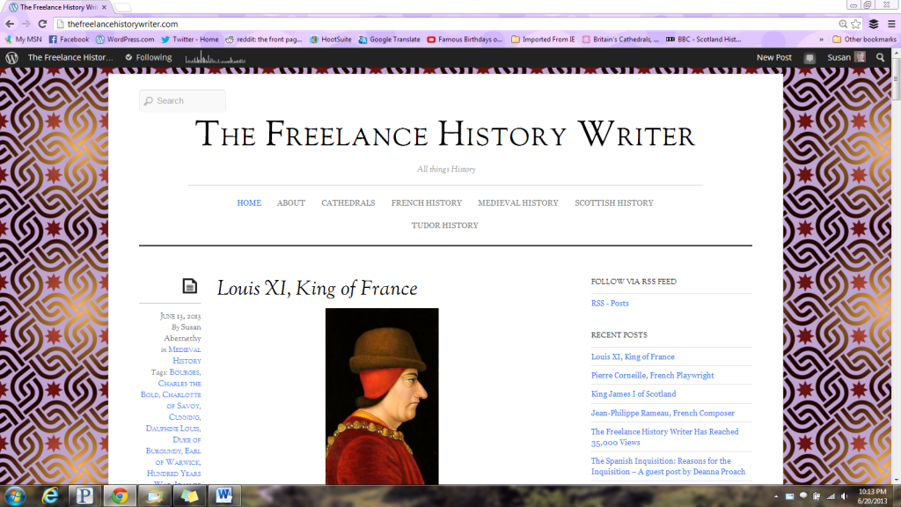Open WordPress.com bookmark
Viewport: 901px width, 507px height.
click(125, 39)
